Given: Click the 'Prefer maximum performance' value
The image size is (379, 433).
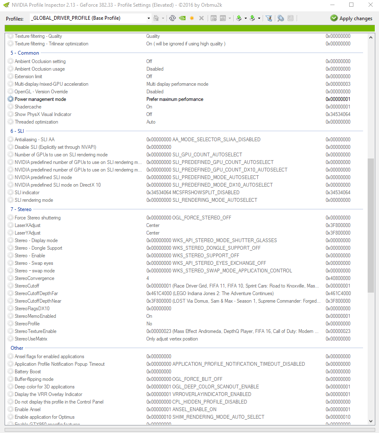Looking at the screenshot, I should (x=175, y=99).
